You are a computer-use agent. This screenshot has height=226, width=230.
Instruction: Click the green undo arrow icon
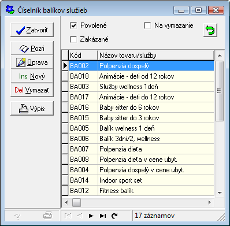[x=210, y=30]
